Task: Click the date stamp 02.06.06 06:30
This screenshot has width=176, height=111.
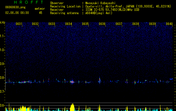Action: 17,13
